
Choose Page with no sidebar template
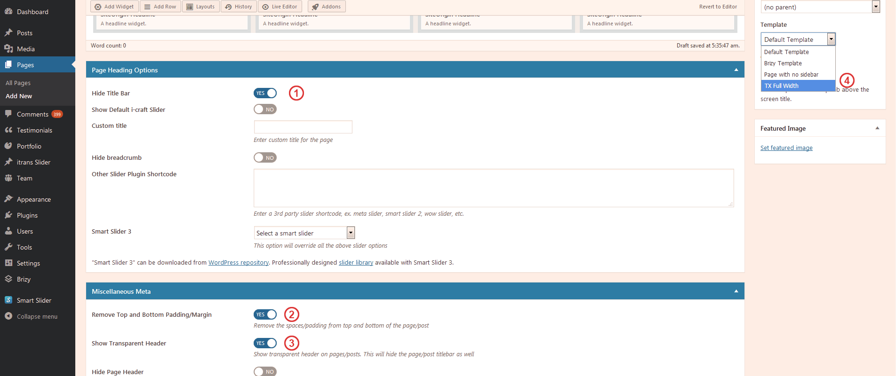pyautogui.click(x=798, y=75)
